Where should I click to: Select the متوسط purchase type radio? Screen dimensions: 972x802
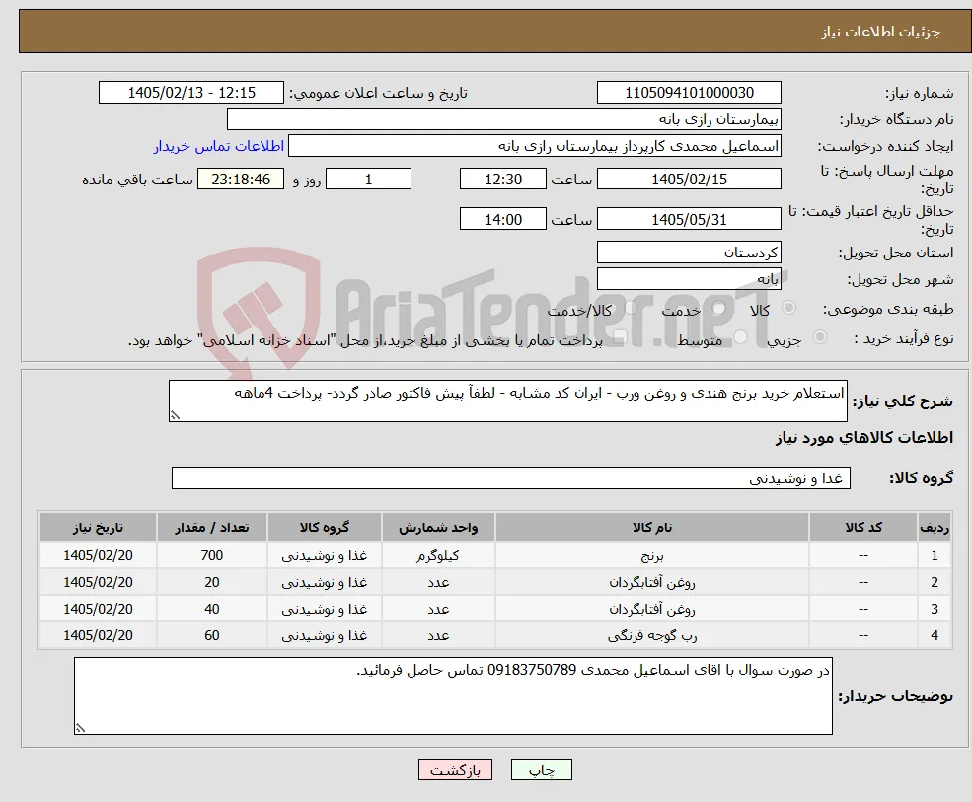click(x=740, y=337)
